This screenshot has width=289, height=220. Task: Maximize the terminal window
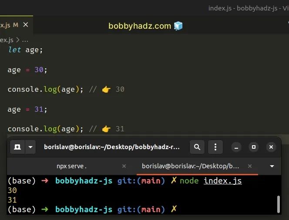(x=254, y=147)
